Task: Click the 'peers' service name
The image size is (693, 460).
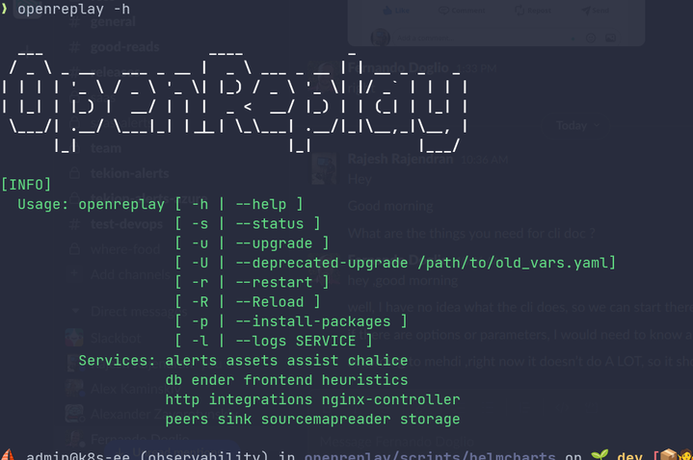Action: (x=187, y=419)
